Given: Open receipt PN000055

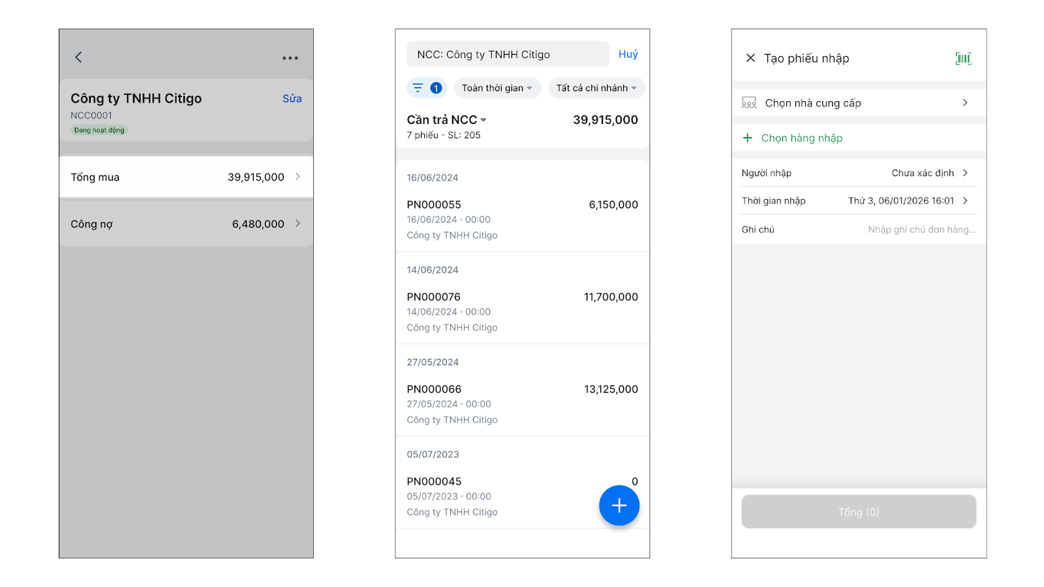Looking at the screenshot, I should pos(522,220).
